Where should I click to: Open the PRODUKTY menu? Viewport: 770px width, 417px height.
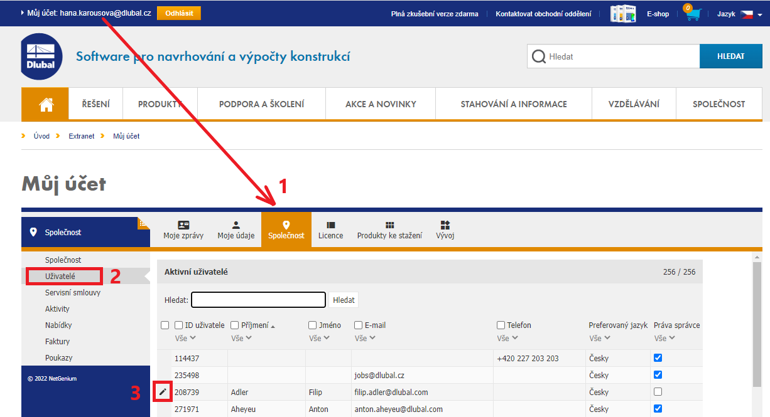160,103
